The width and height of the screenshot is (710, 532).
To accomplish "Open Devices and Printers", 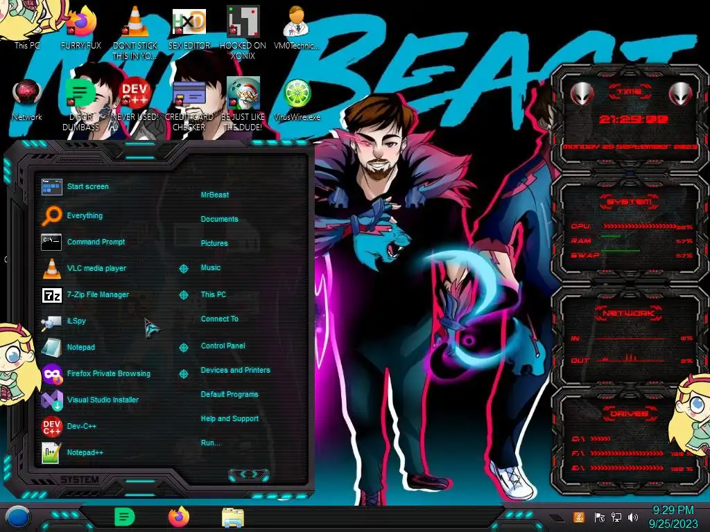I will pos(236,370).
